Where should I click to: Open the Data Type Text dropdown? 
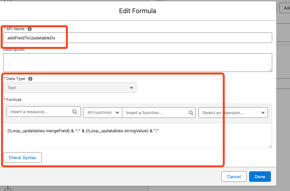tap(70, 88)
